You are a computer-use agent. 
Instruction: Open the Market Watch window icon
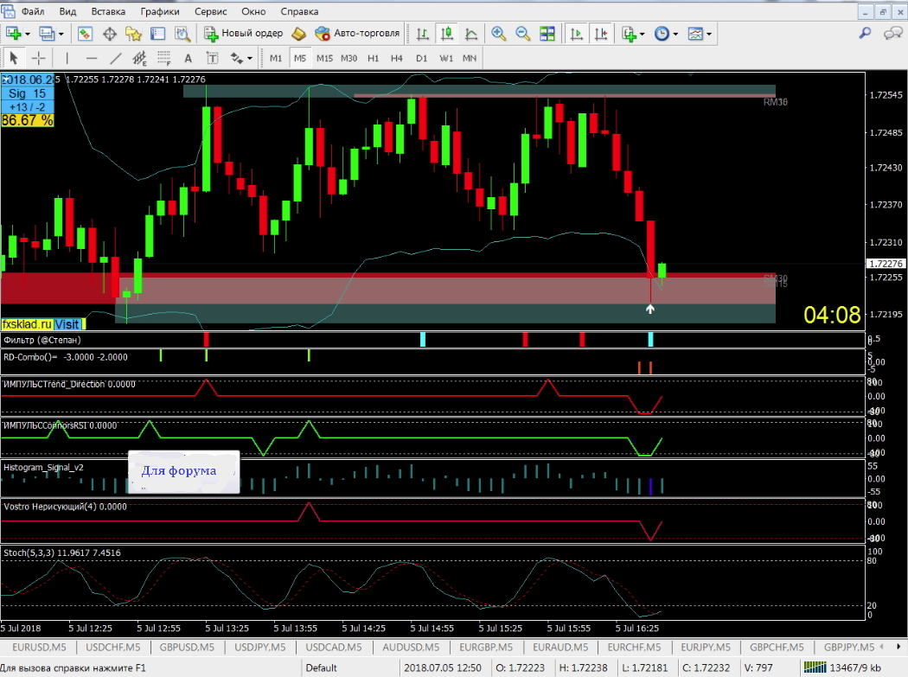click(x=85, y=34)
